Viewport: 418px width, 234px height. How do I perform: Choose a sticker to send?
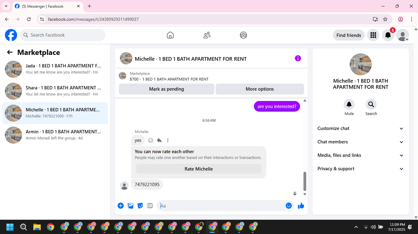(140, 206)
